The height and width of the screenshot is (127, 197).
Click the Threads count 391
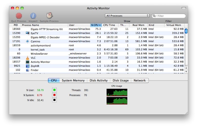pos(86,90)
